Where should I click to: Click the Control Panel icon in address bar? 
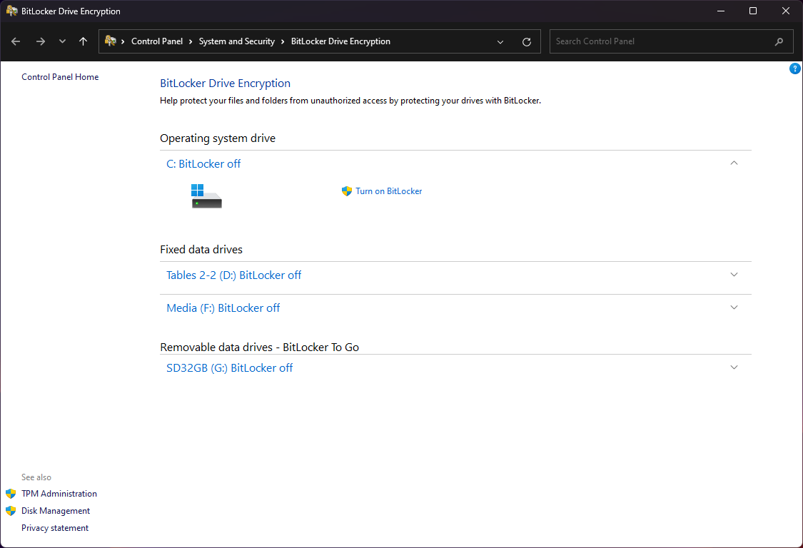(x=110, y=41)
